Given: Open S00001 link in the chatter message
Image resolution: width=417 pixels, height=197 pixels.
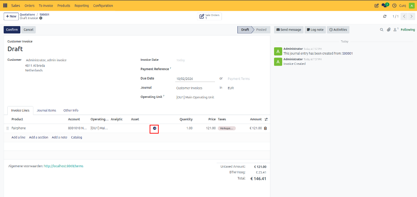Looking at the screenshot, I should click(347, 53).
